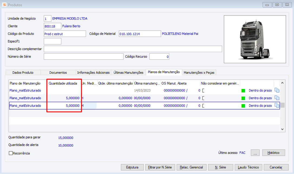294x174 pixels.
Task: Click 'Un. Medi...' column header
Action: point(89,83)
